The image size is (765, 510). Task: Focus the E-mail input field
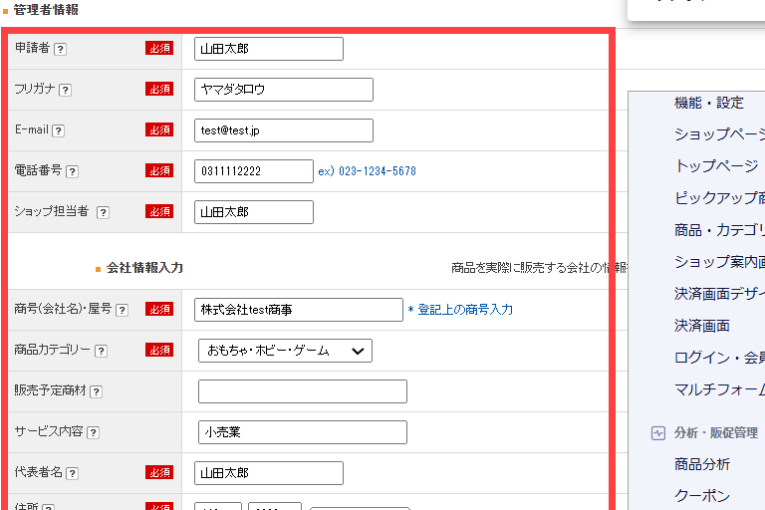[x=284, y=130]
